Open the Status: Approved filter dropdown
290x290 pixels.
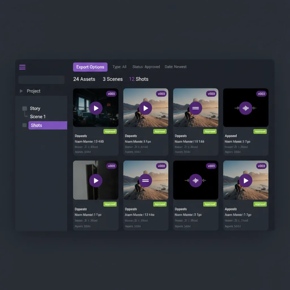coord(146,67)
